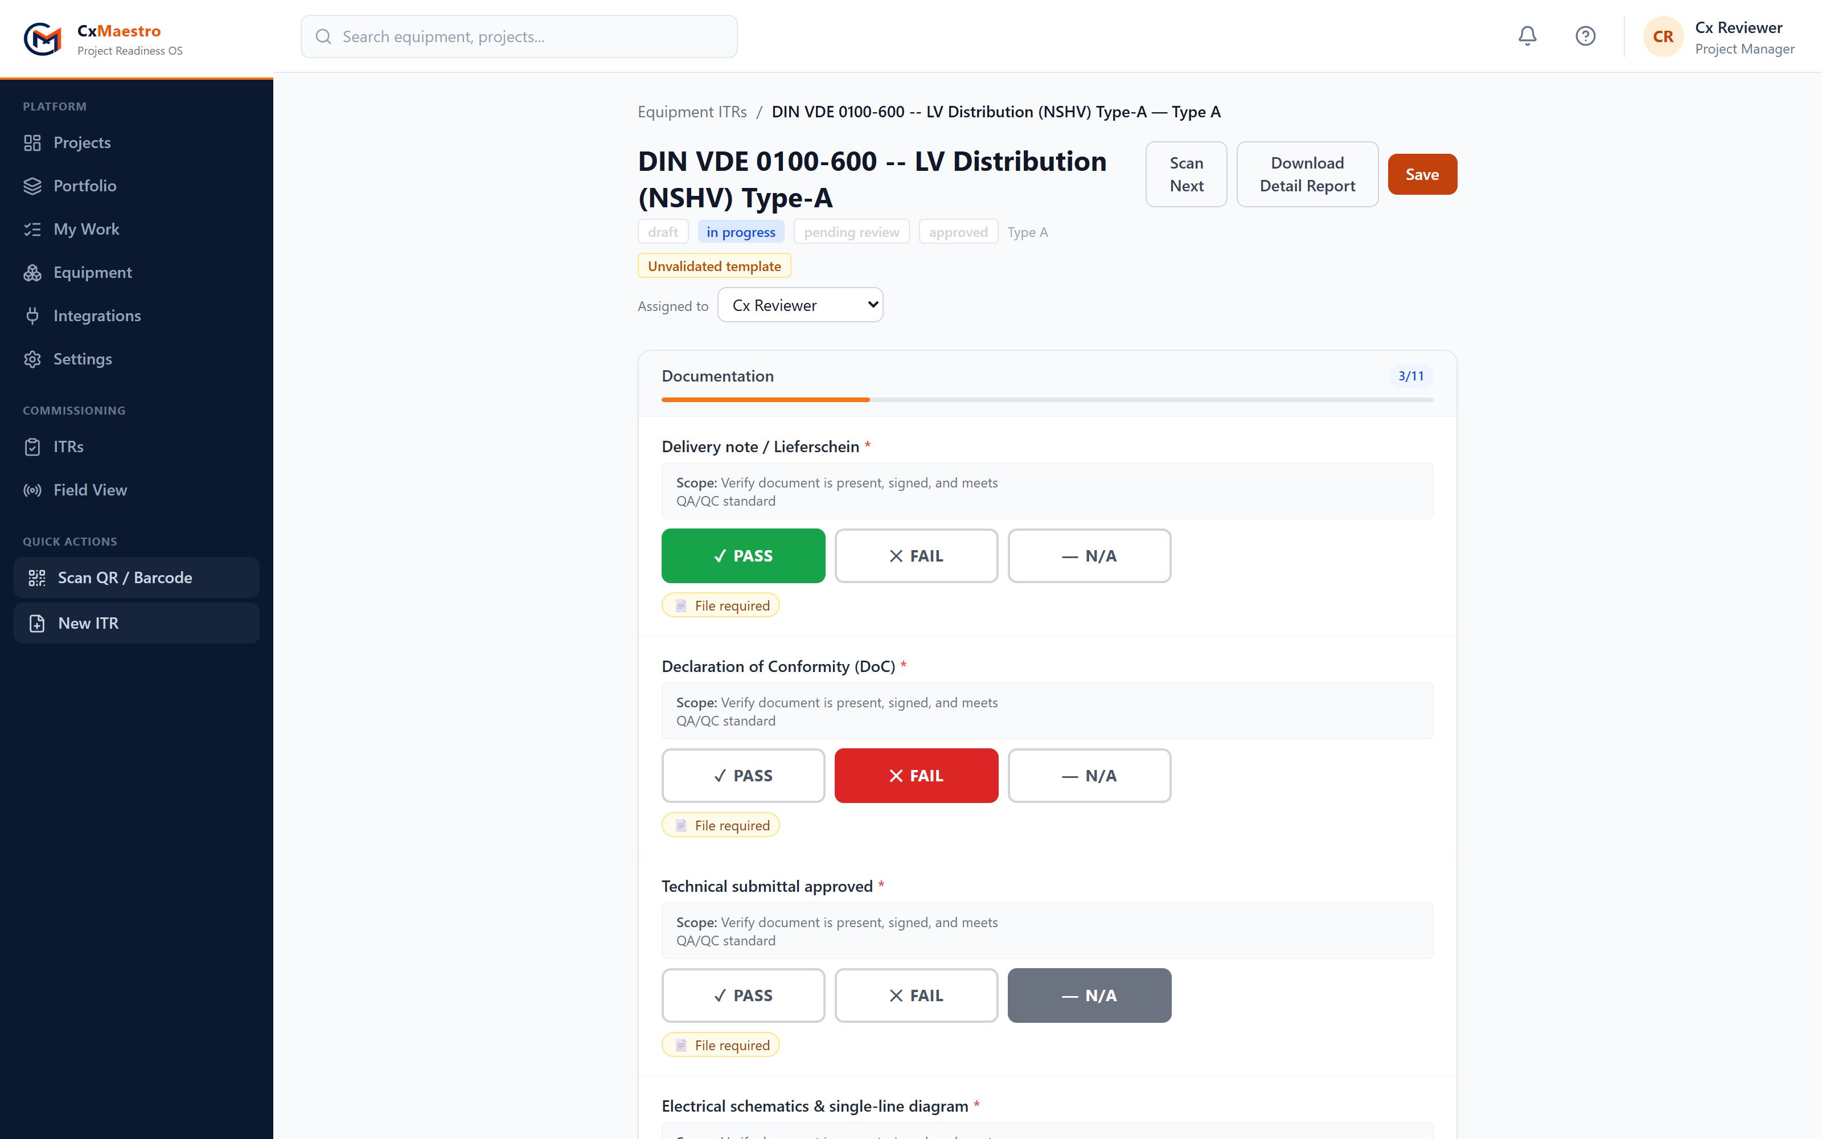Click the Electrical schematics & single-line diagram label
This screenshot has width=1822, height=1139.
pos(815,1107)
